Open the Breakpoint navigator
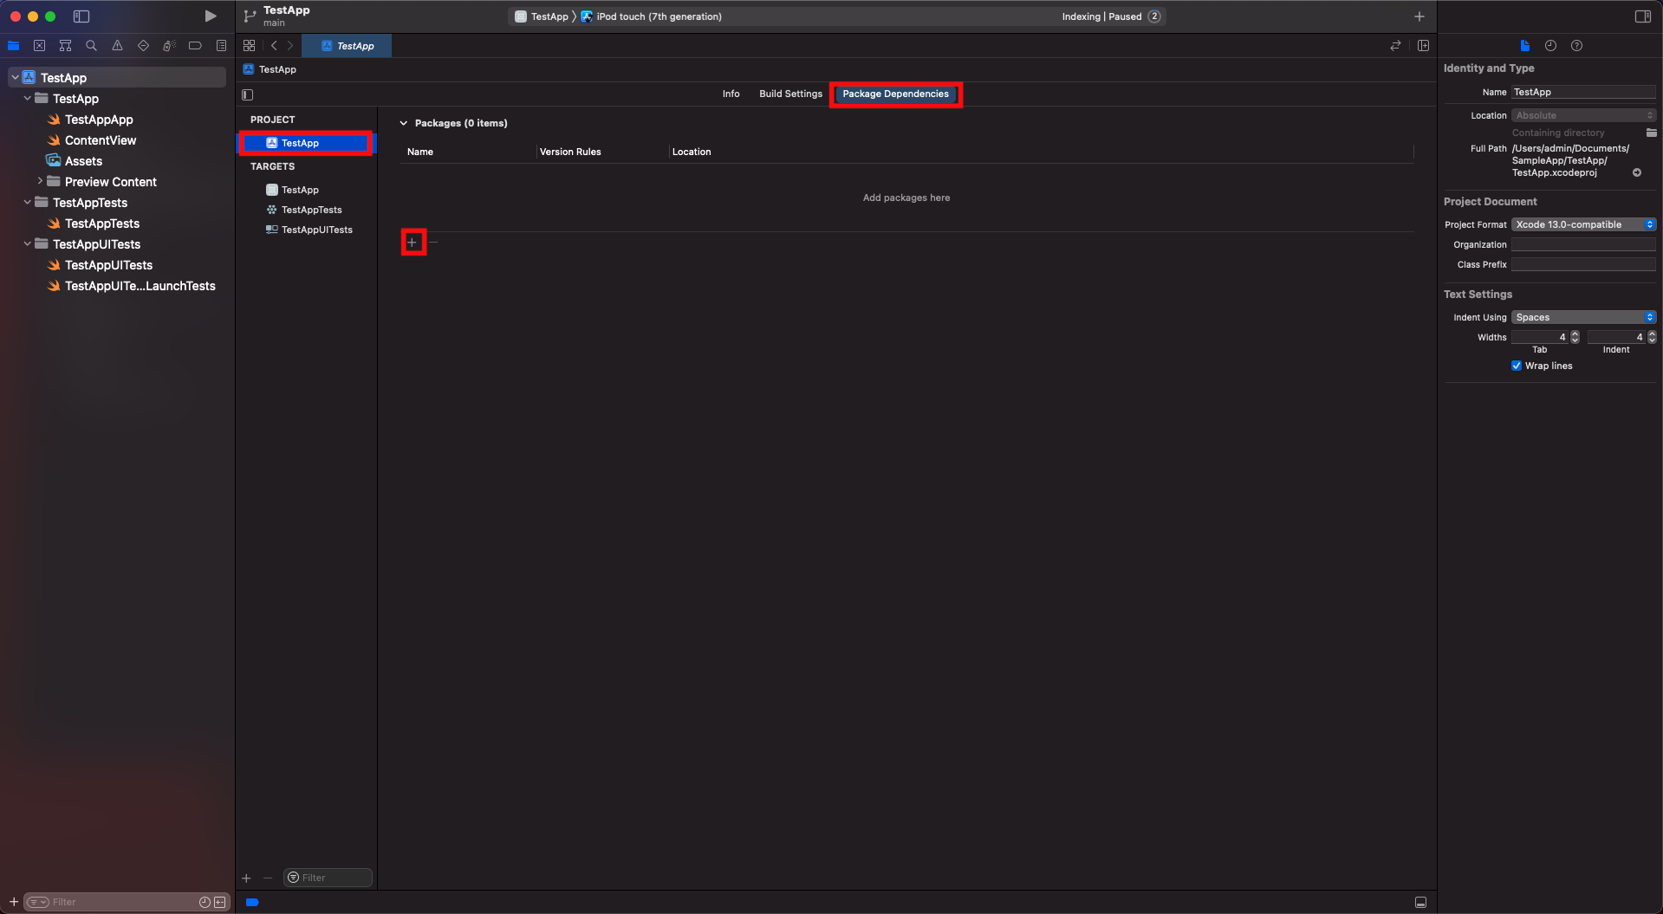Screen dimensions: 1663x914 (x=195, y=46)
